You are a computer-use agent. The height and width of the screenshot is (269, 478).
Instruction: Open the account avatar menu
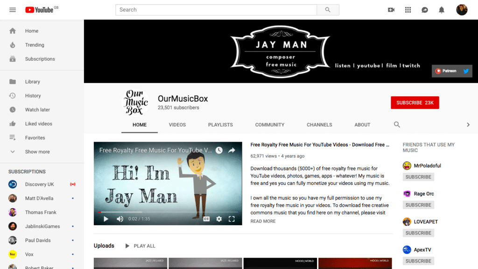point(462,10)
